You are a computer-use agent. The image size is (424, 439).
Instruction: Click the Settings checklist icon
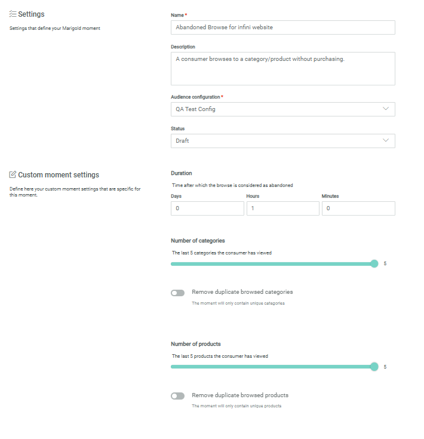pos(13,14)
